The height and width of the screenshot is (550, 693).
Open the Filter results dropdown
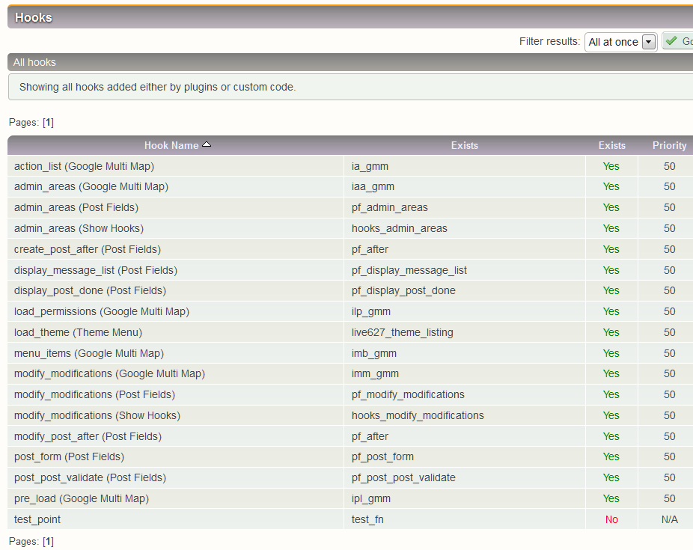click(x=620, y=43)
